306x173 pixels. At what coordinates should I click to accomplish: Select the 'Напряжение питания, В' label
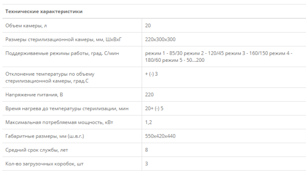pos(34,94)
